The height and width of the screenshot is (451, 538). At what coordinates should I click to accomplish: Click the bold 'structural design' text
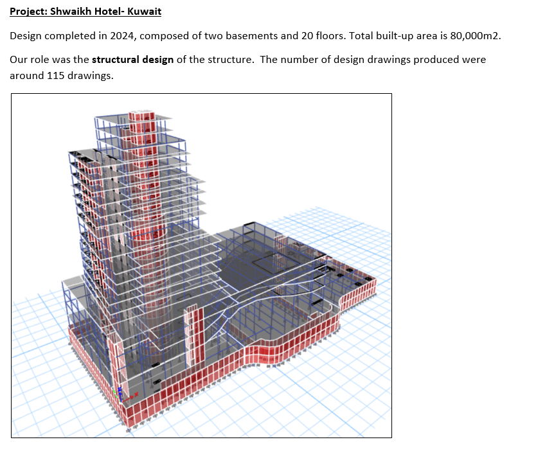tap(132, 60)
